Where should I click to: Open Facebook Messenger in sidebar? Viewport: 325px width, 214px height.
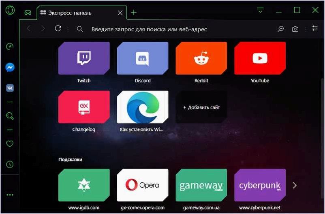pyautogui.click(x=10, y=67)
